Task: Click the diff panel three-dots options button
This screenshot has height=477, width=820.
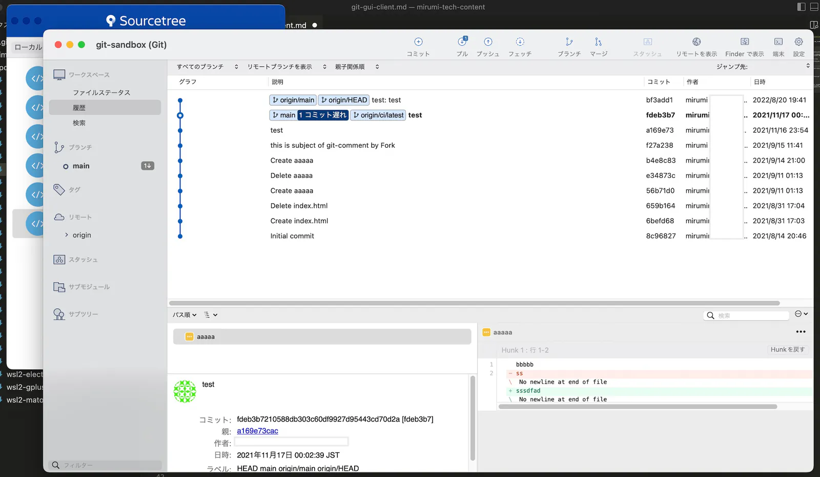Action: coord(801,332)
